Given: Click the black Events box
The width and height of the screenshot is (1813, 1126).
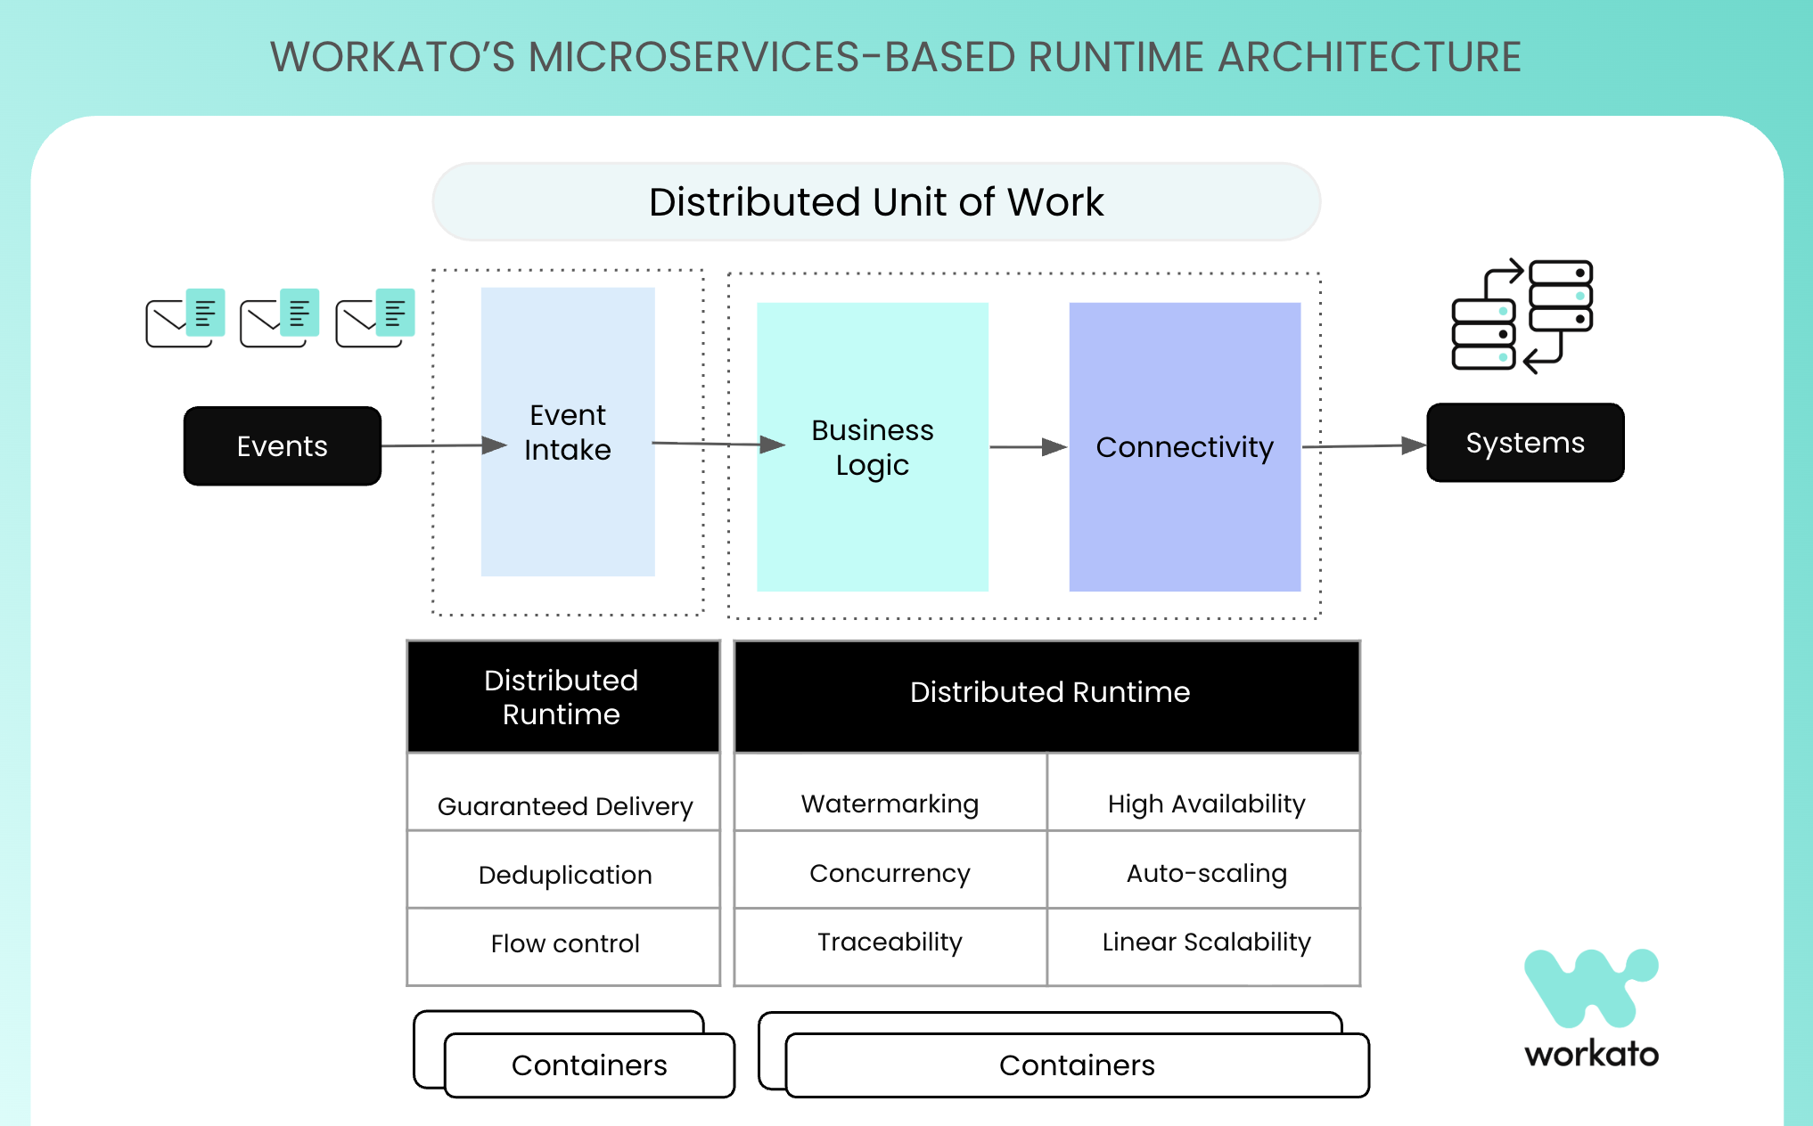Looking at the screenshot, I should 283,446.
